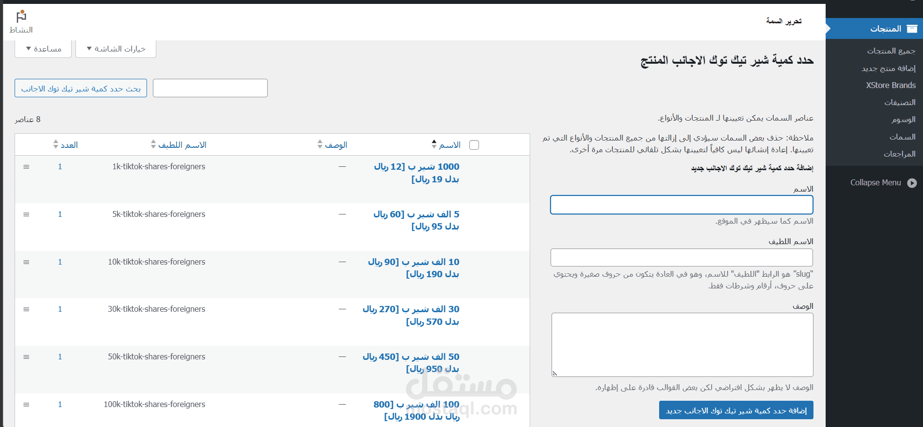Open term 50 الف شير ب [450 ريال]

pyautogui.click(x=411, y=363)
